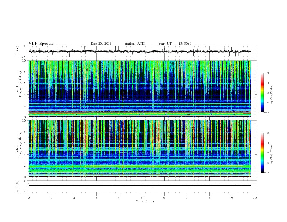Viewport: 287px width, 222px height.
Task: Click time axis tick label "7"
Action: [x=187, y=198]
